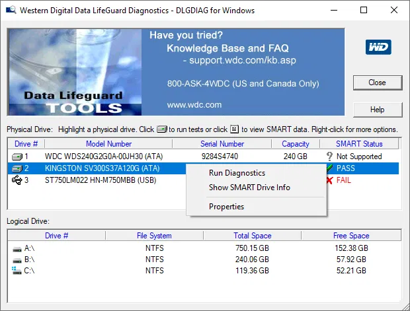Select logical drive C:\
This screenshot has height=311, width=410.
29,271
